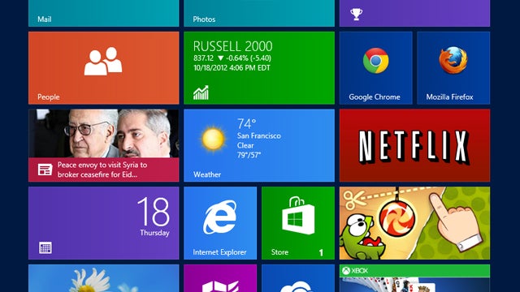The image size is (520, 292).
Task: Click the people silhouettes icon
Action: click(x=103, y=62)
